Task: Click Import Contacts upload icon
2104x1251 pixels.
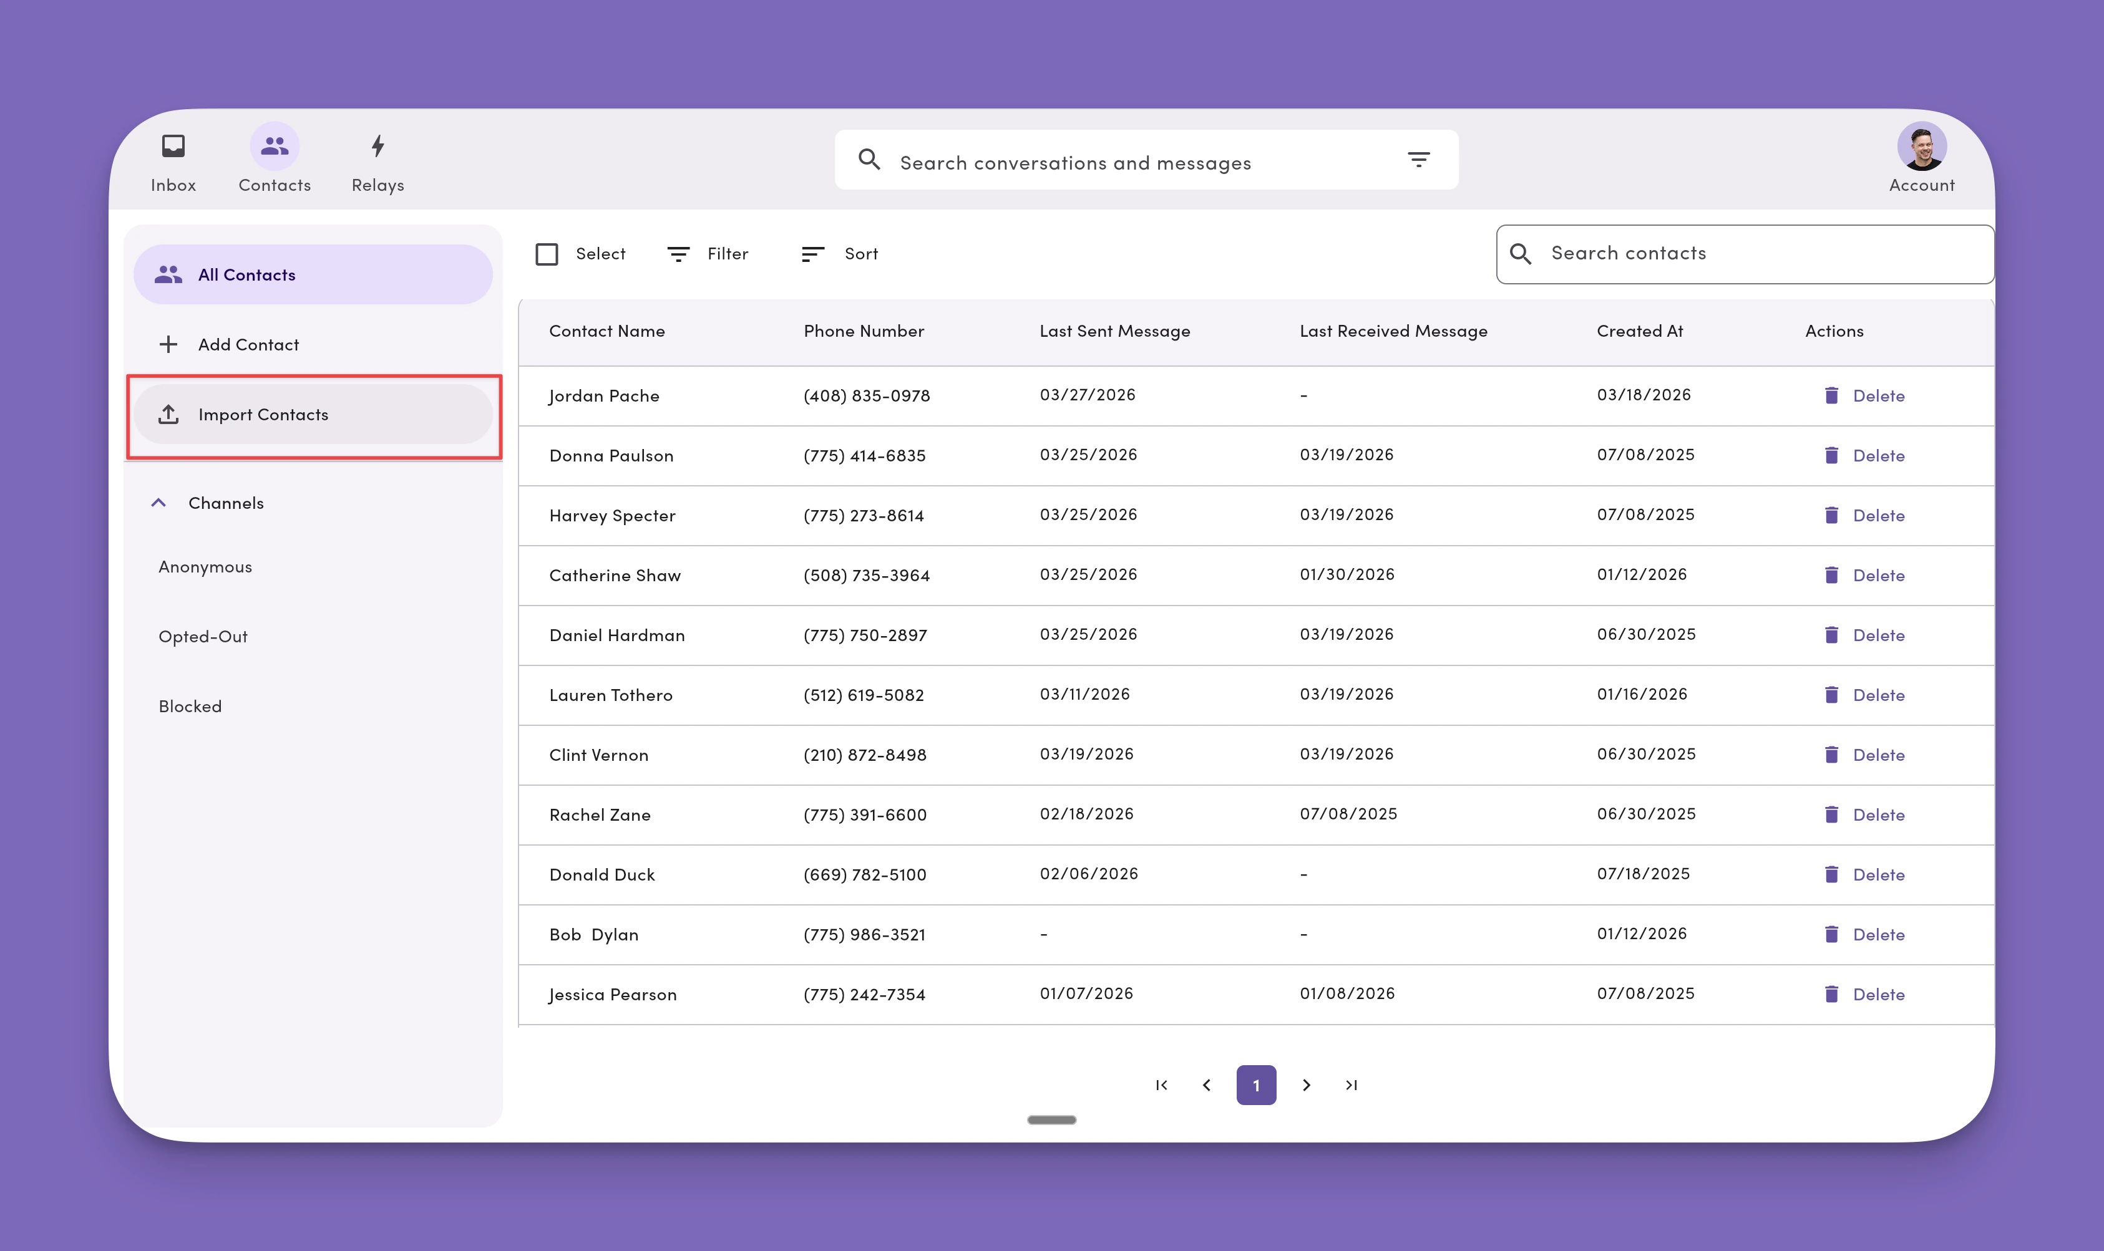Action: coord(168,415)
